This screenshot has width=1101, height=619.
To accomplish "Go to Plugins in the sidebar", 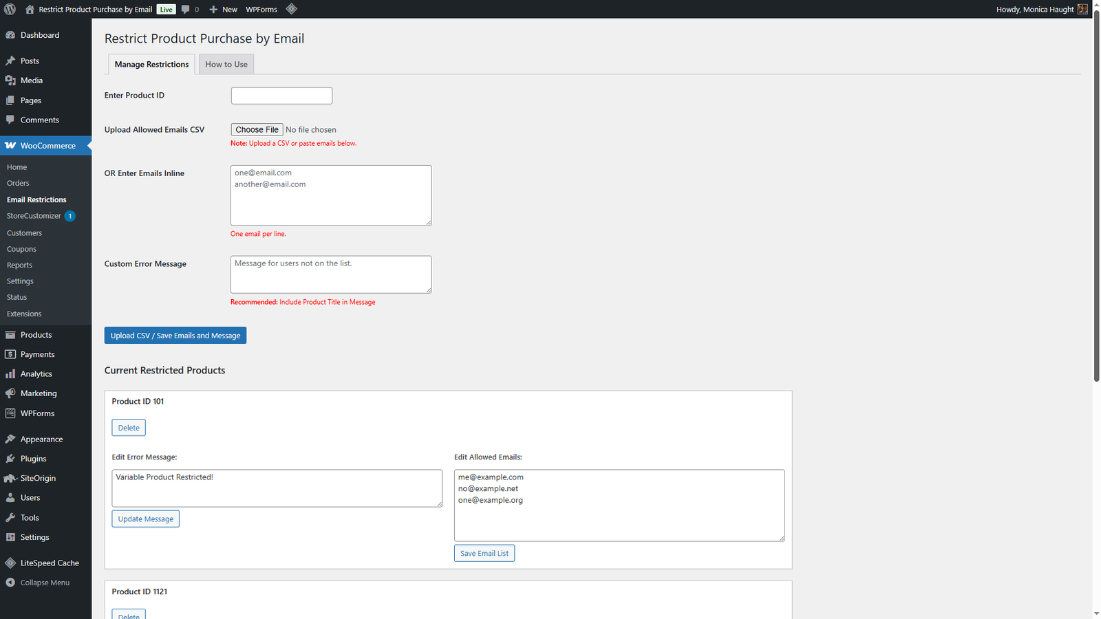I will click(33, 459).
